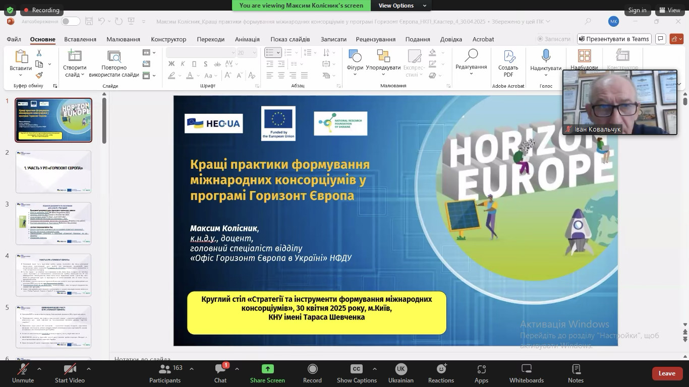The image size is (689, 387).
Task: Click the Format Painter brush icon
Action: coord(39,76)
